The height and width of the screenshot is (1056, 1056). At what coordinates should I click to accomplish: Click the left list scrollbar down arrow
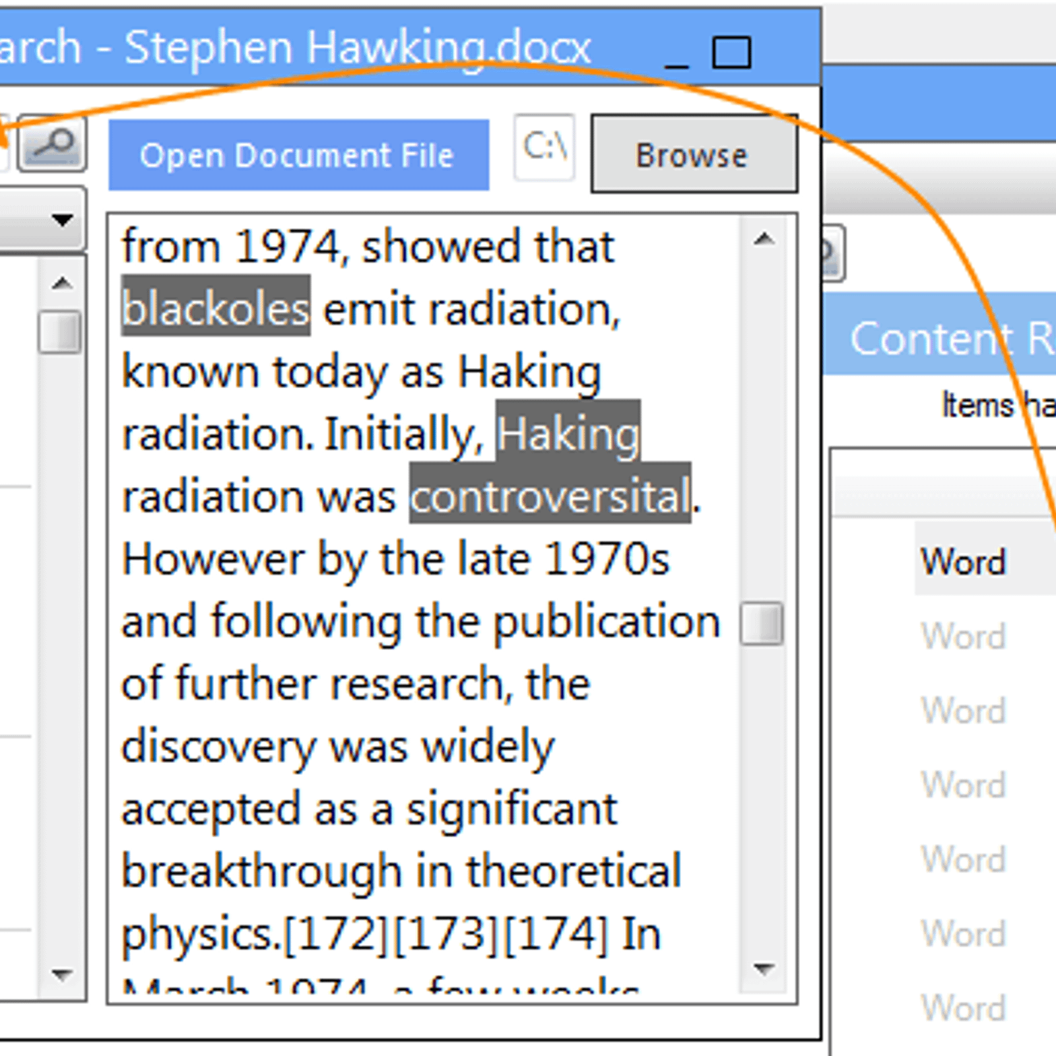(62, 974)
